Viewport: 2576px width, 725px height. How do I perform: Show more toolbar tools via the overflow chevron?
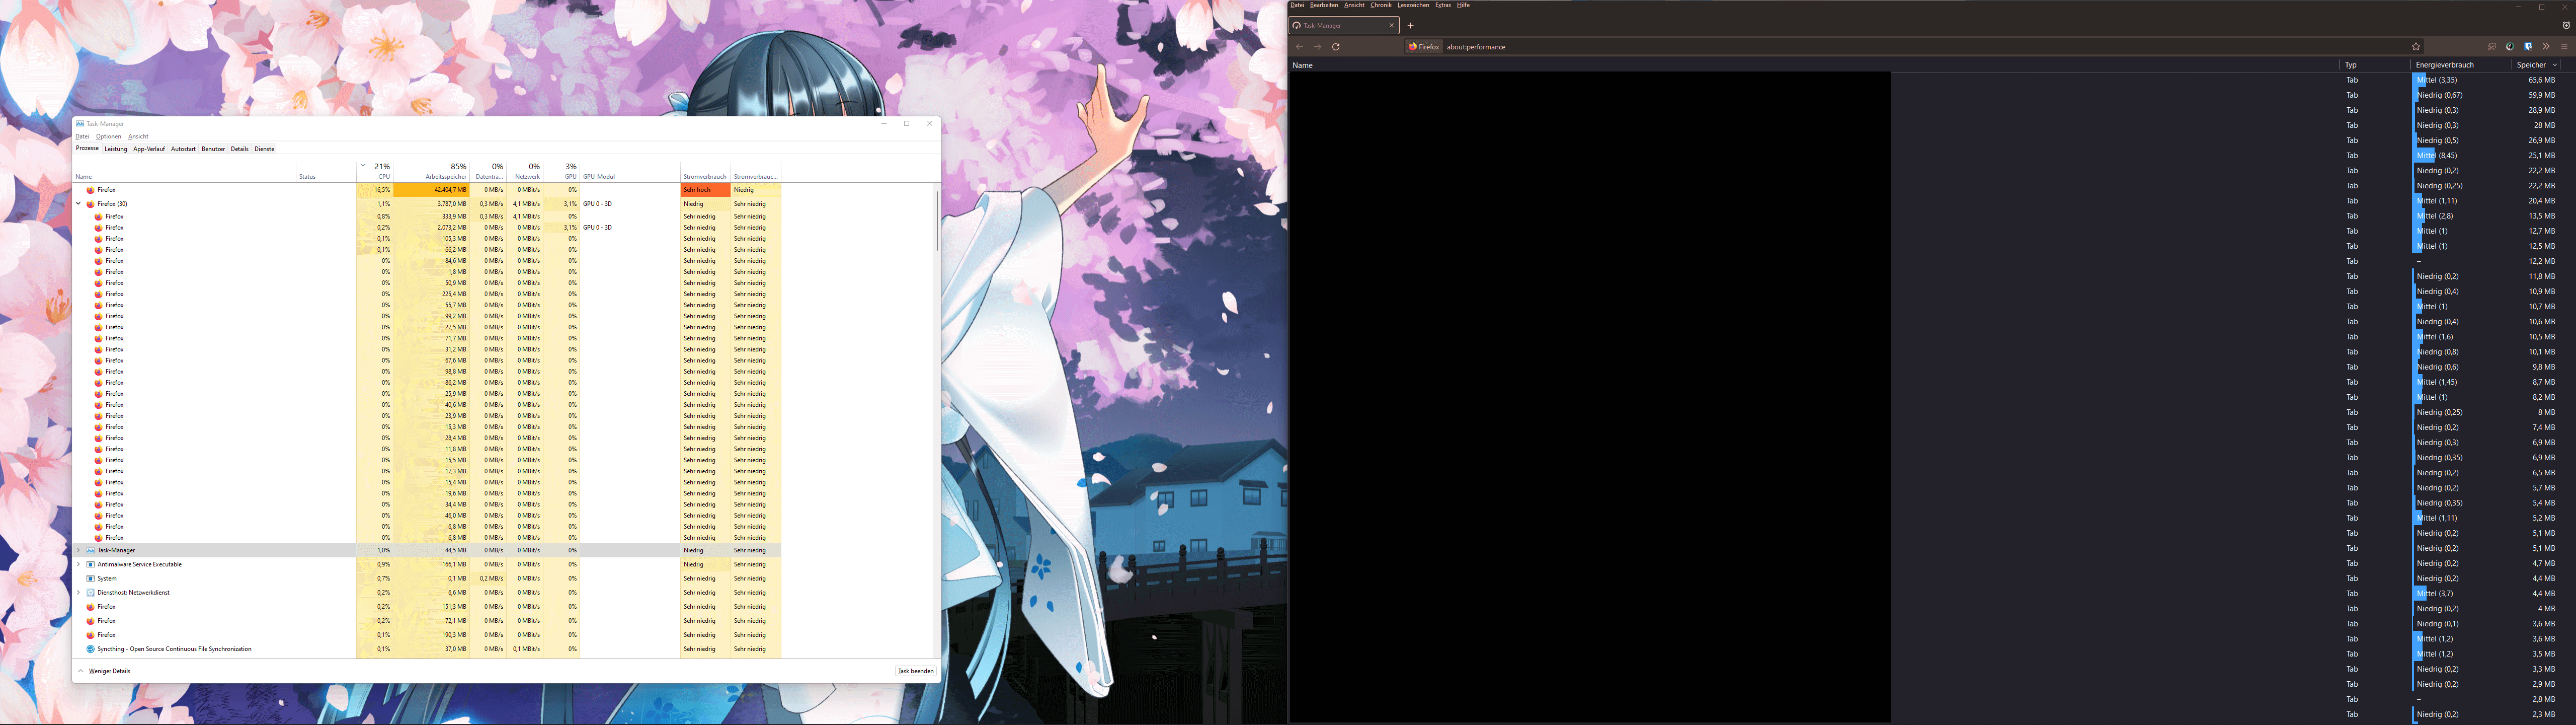2547,47
